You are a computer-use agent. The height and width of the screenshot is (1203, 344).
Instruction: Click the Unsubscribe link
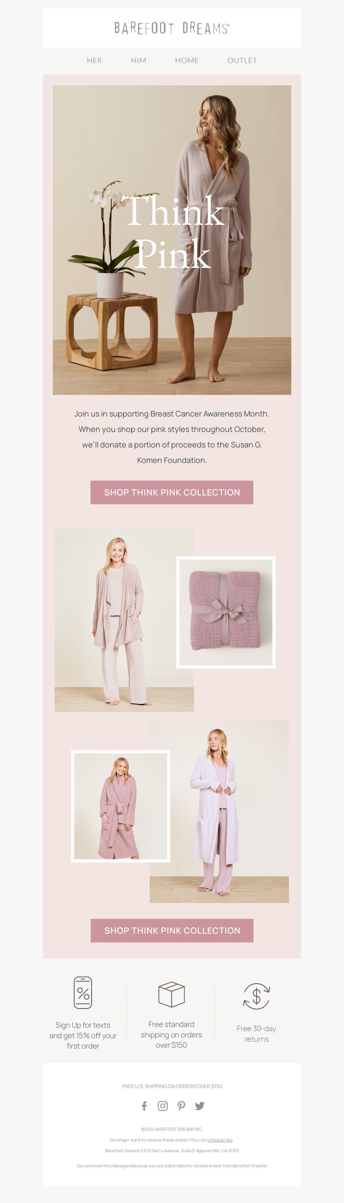pos(220,1140)
